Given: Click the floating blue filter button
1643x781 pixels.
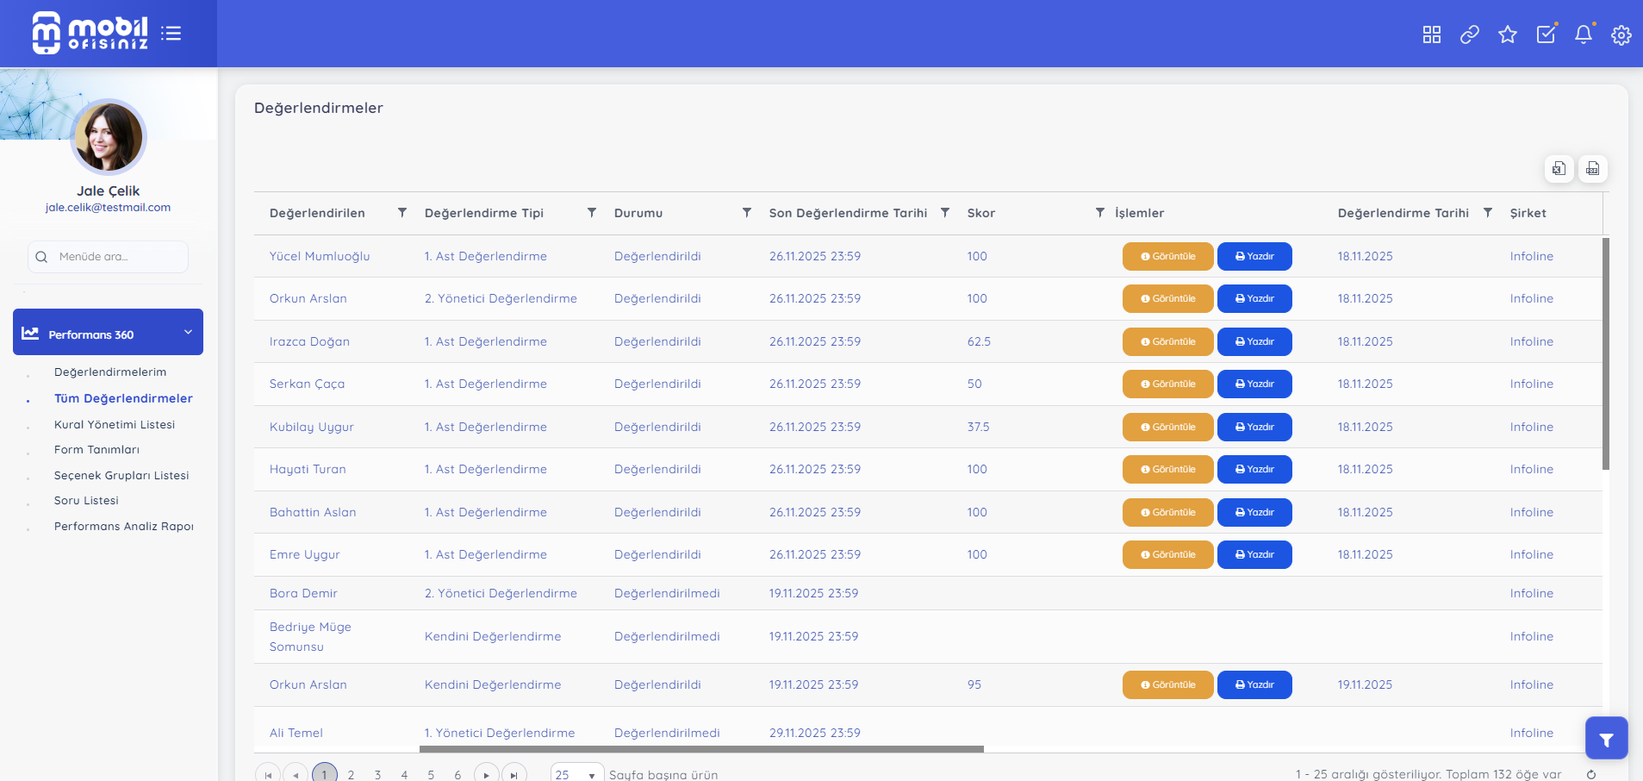Looking at the screenshot, I should coord(1606,739).
